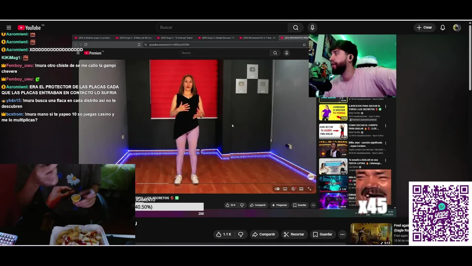472x266 pixels.
Task: Click the Baila Facilito channel name under EJERCICIOS
Action: pos(355,113)
